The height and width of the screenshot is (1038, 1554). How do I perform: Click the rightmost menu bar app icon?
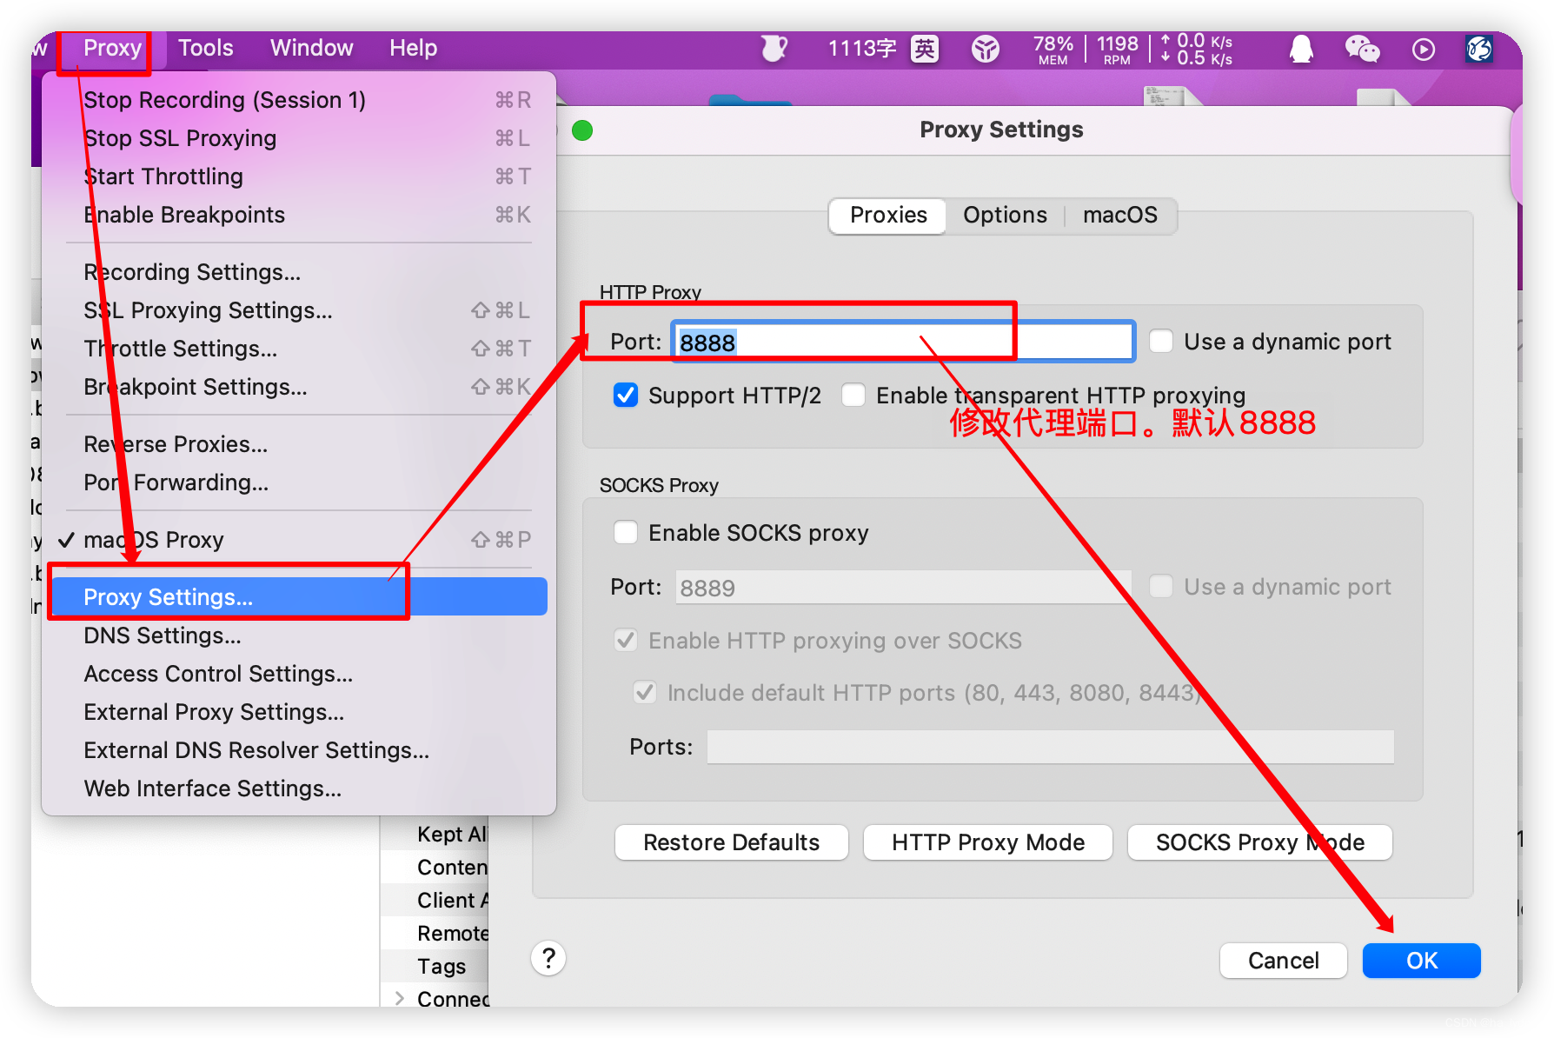[1479, 49]
